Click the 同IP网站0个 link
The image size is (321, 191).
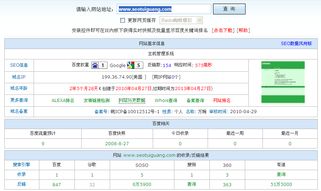click(166, 77)
